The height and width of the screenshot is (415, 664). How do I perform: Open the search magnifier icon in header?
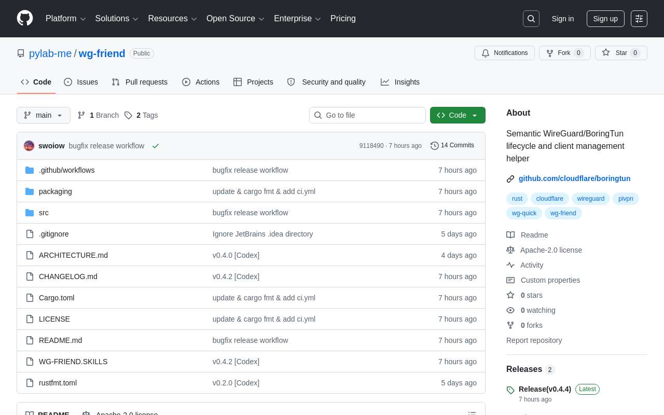click(531, 19)
